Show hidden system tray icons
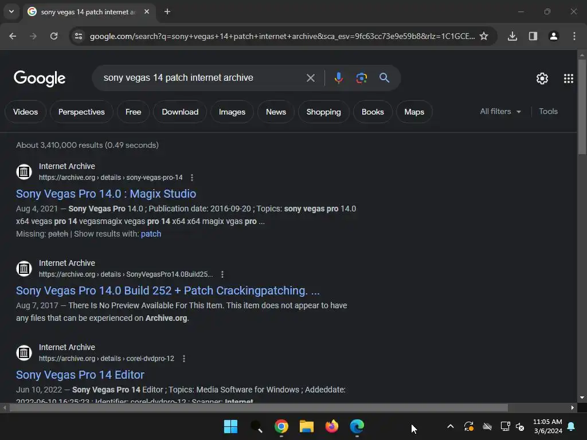The image size is (587, 440). 451,426
